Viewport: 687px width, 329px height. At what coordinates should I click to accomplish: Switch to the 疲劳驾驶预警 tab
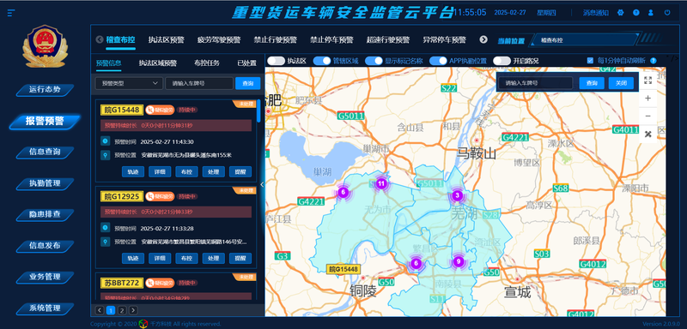(219, 39)
